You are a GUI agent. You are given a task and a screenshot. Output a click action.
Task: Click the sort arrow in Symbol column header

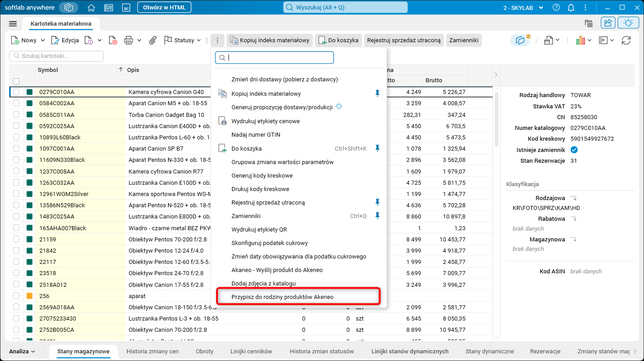[120, 70]
